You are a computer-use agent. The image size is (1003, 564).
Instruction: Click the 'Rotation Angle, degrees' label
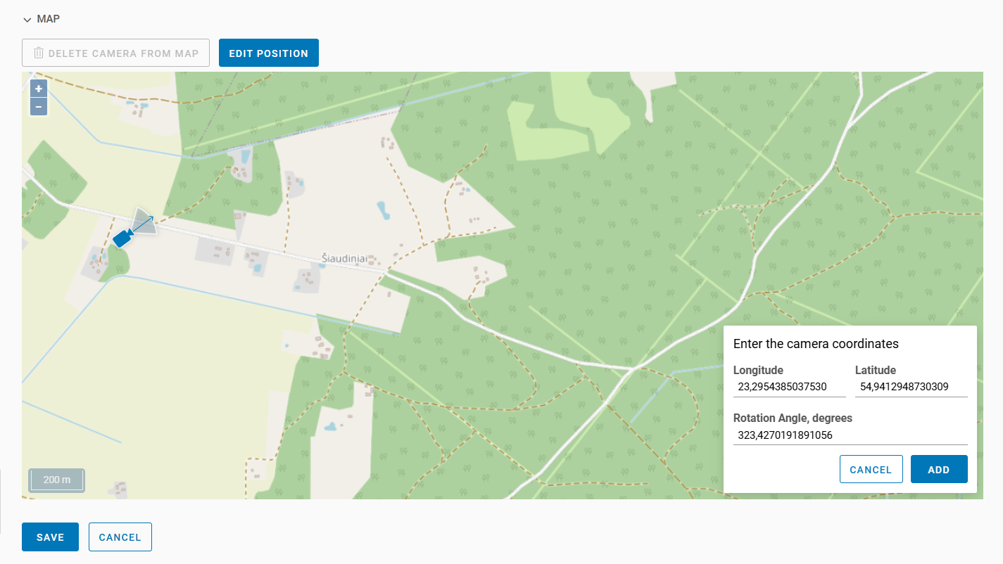[x=793, y=418]
